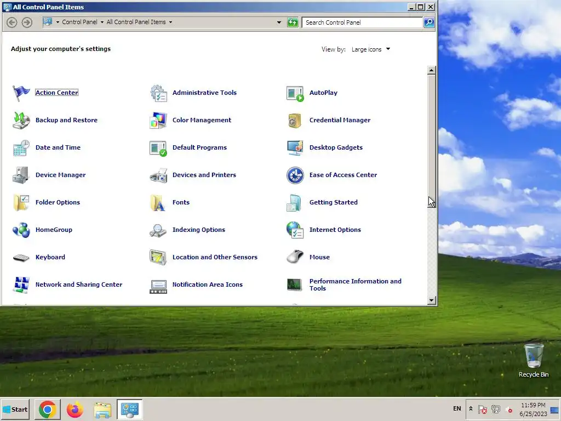Screen dimensions: 561x421
Task: Open Administrative Tools icon
Action: (158, 93)
